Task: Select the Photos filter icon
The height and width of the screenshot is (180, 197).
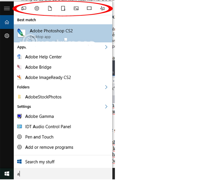Action: [x=76, y=9]
